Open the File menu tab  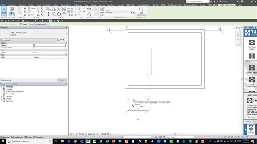[3, 5]
